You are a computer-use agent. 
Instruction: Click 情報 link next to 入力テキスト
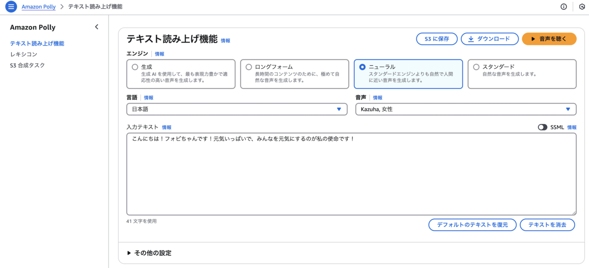(167, 127)
